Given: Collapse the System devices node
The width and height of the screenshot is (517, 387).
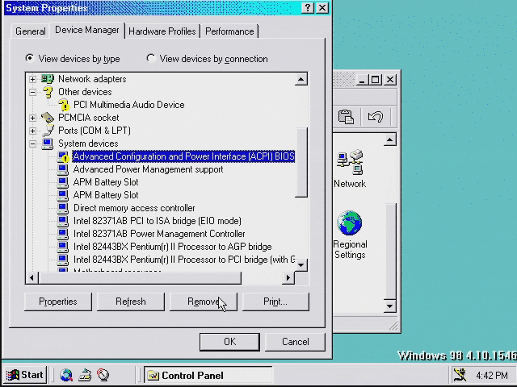Looking at the screenshot, I should click(32, 144).
